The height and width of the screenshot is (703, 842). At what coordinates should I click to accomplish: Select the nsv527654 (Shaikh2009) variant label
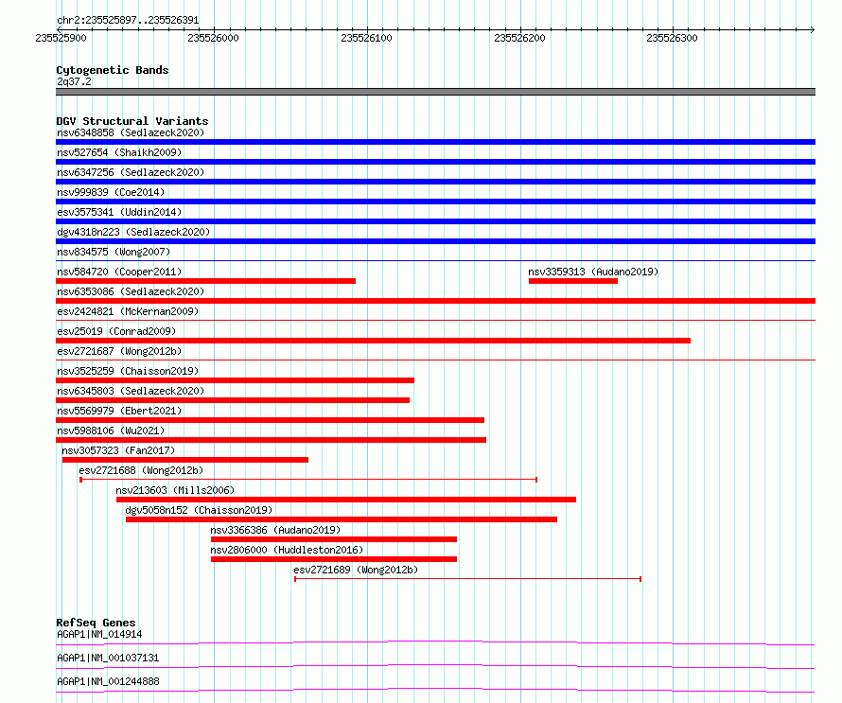click(x=119, y=152)
